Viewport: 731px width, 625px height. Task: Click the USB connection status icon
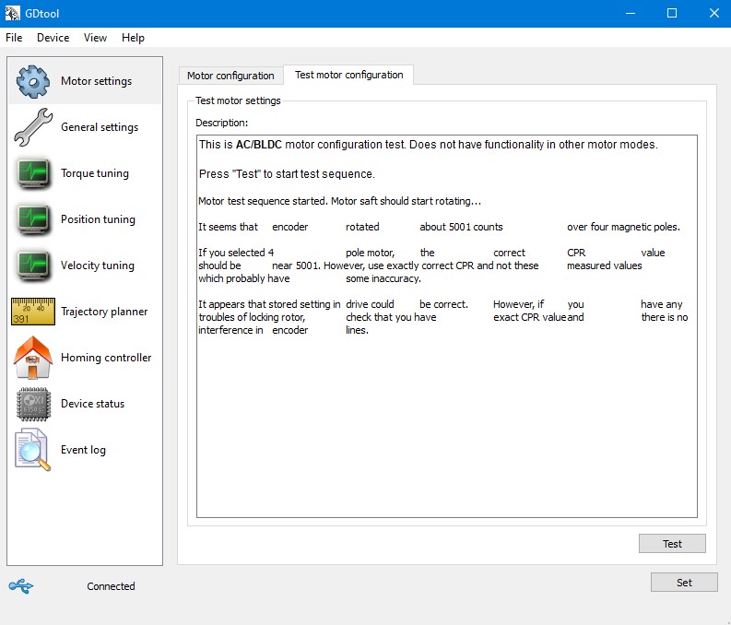click(x=21, y=586)
